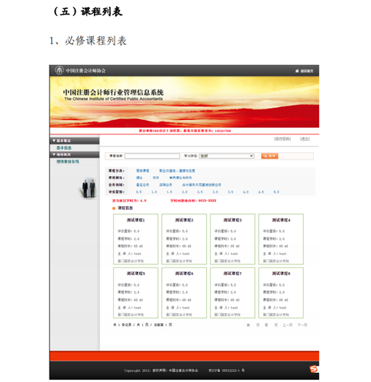Open the 学习状态 dropdown
371x382 pixels.
pos(227,156)
